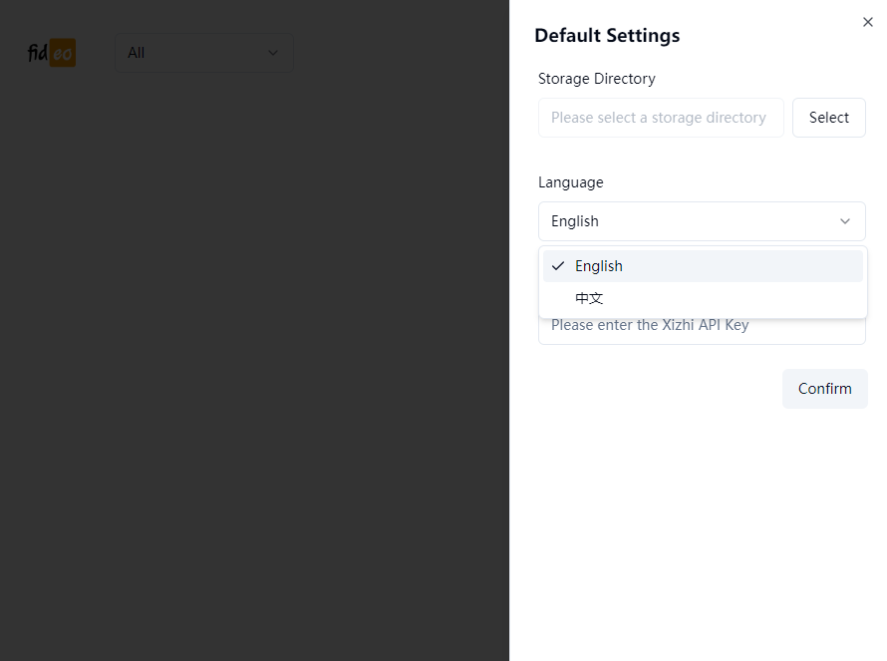
Task: Click the fideo logo
Action: pos(52,53)
